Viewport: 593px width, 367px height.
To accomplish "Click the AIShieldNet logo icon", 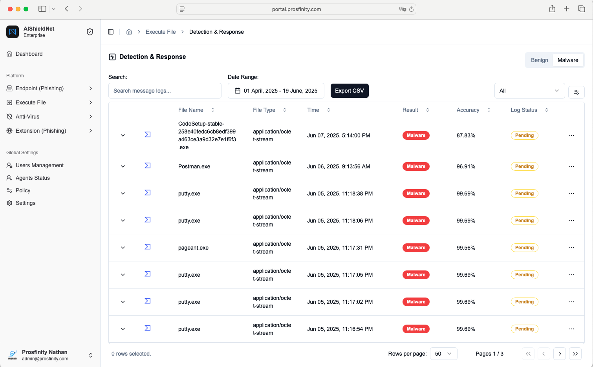I will tap(13, 32).
